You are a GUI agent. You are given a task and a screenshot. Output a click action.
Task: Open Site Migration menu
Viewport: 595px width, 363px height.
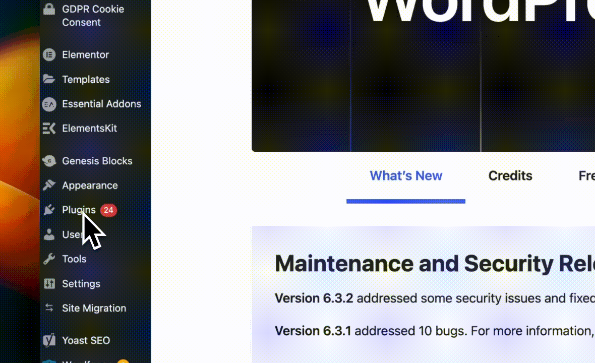[x=94, y=308]
